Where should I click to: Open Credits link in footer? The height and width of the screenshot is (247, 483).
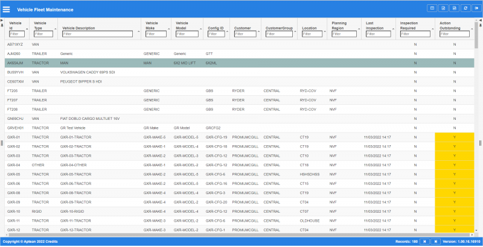click(52, 242)
